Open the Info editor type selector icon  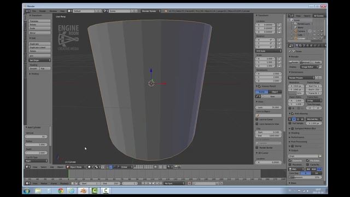pyautogui.click(x=28, y=11)
